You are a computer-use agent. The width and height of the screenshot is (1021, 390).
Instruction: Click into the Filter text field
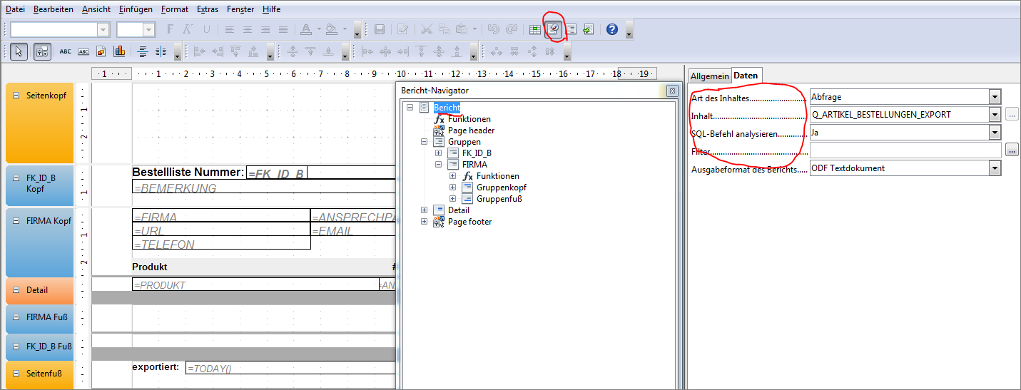pos(905,150)
